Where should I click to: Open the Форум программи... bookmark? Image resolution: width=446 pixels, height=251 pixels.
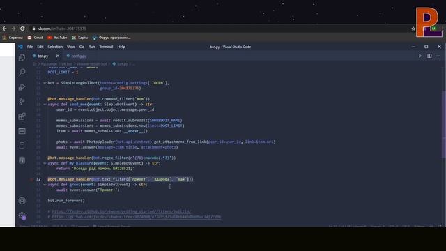111,38
